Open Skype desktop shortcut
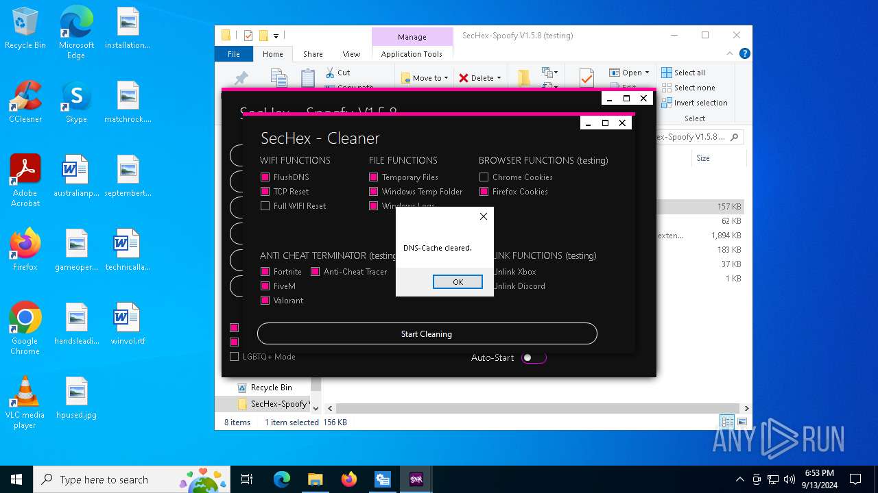The image size is (878, 493). (x=76, y=103)
